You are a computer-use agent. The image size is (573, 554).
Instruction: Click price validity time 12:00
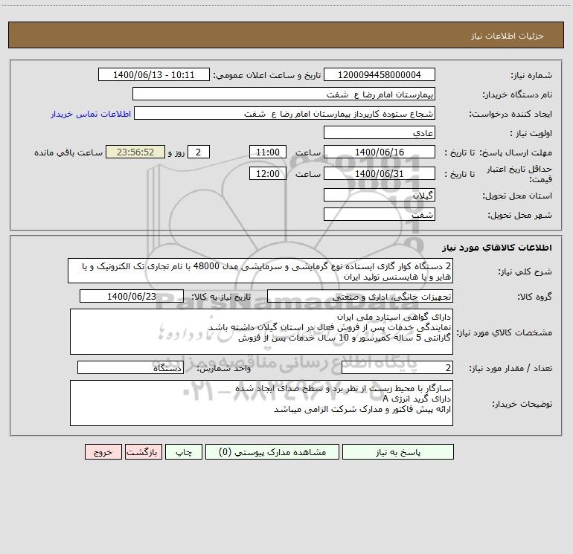tap(268, 173)
